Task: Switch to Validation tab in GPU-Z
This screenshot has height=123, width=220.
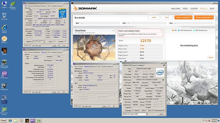Action: click(x=141, y=65)
